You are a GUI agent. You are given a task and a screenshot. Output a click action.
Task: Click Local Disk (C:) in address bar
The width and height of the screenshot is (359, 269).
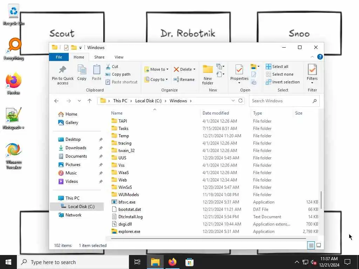(x=148, y=101)
